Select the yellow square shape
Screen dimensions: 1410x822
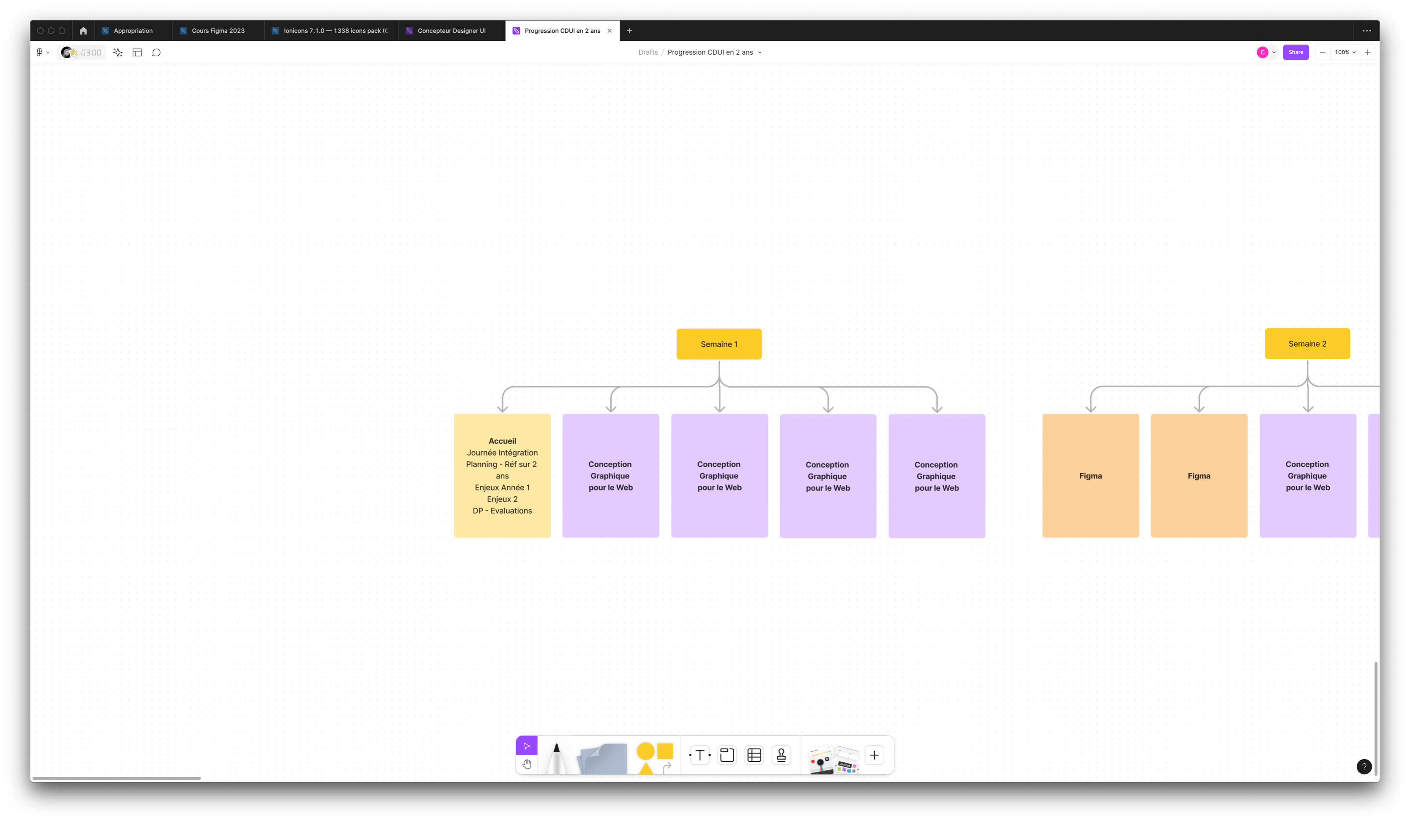click(665, 751)
